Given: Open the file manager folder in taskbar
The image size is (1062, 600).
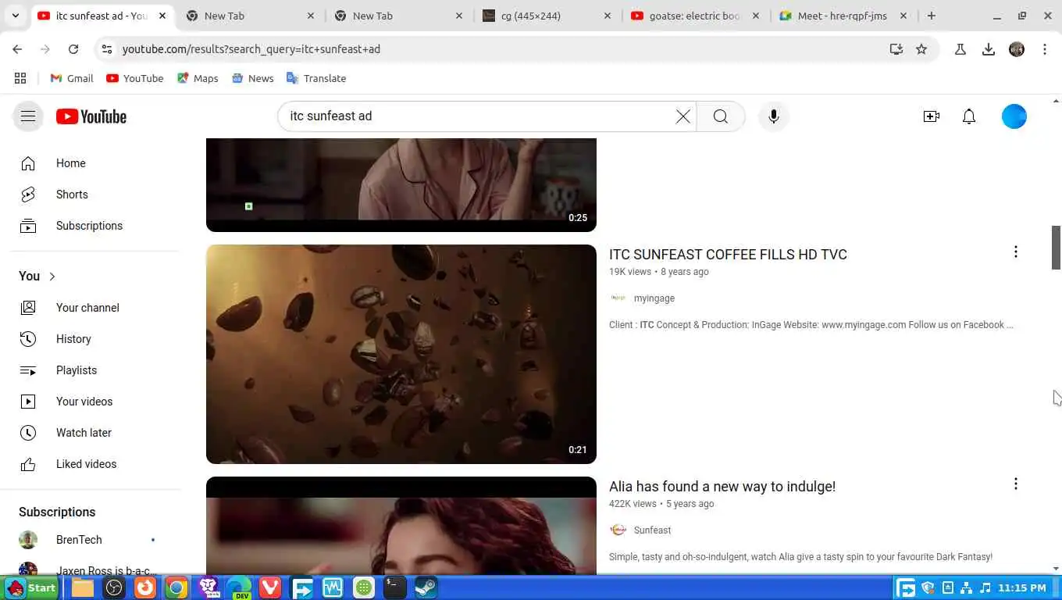Looking at the screenshot, I should (83, 587).
